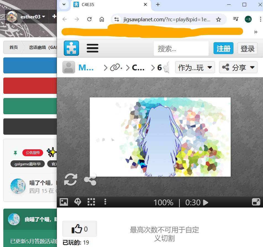263x247 pixels.
Task: Open the media control icon in toolbar
Action: click(236, 19)
